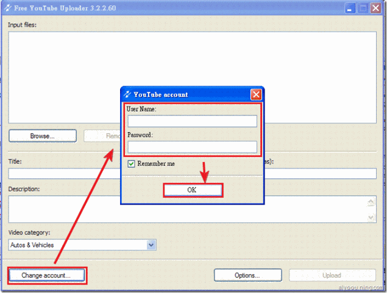Close the Free YouTube Uploader window
The width and height of the screenshot is (387, 293).
(375, 9)
